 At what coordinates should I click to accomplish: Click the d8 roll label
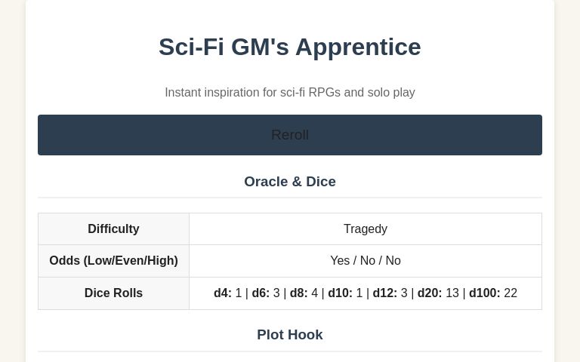[x=298, y=293]
